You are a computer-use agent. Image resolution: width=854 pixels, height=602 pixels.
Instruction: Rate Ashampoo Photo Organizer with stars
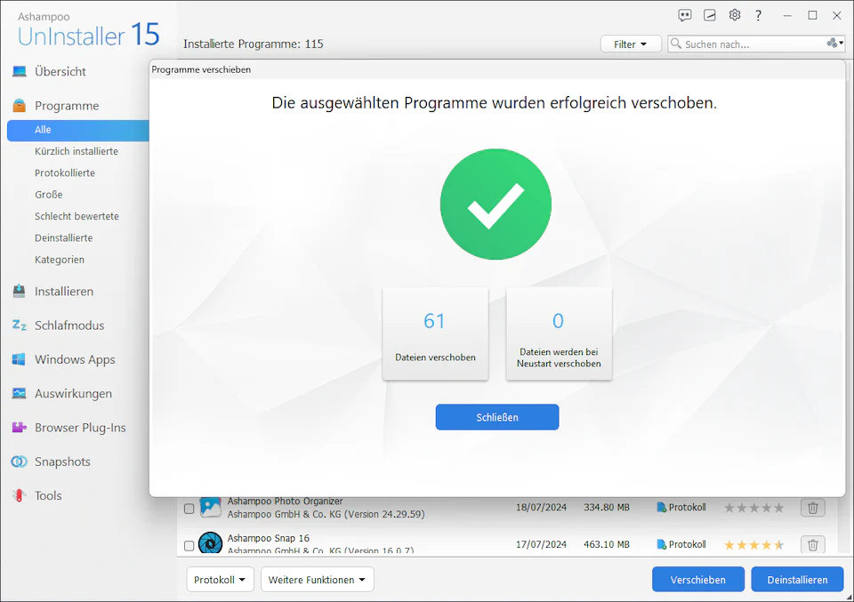[753, 508]
